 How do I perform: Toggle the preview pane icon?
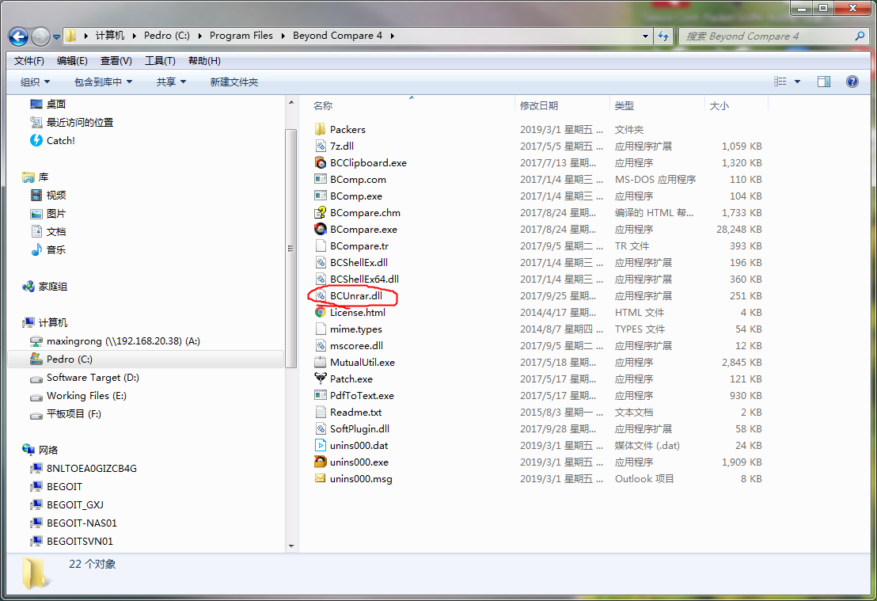coord(824,82)
